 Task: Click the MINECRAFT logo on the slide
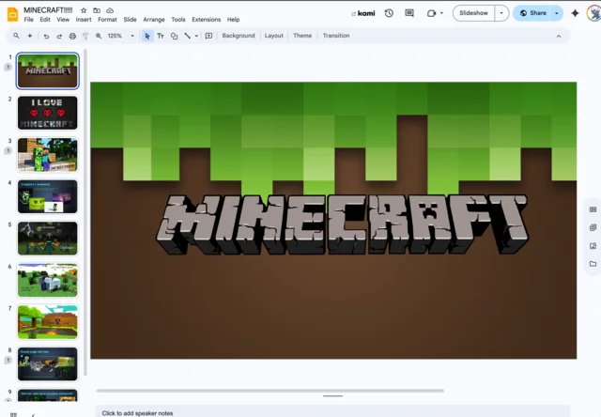(342, 224)
